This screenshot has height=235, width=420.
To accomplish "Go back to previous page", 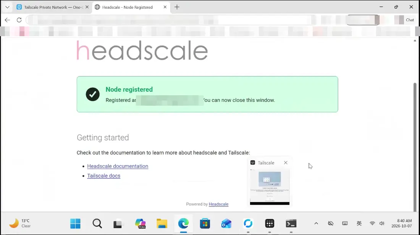I will pos(7,20).
